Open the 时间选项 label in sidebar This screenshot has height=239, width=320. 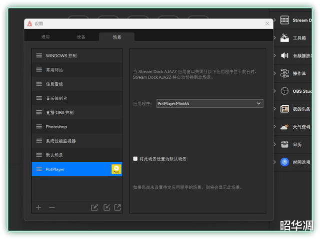pos(301,162)
